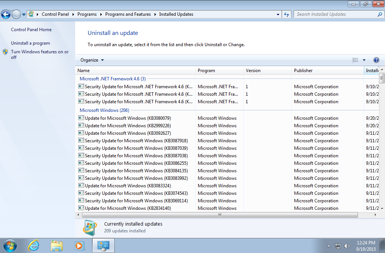Open Windows Media Player from the taskbar
The width and height of the screenshot is (385, 253).
click(80, 245)
